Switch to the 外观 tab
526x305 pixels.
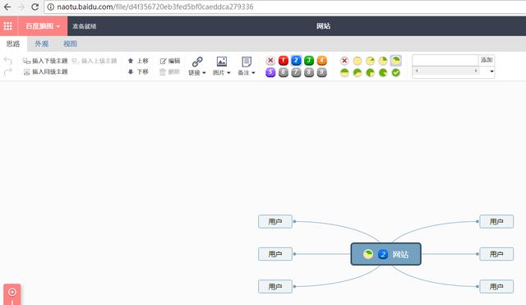pyautogui.click(x=42, y=44)
